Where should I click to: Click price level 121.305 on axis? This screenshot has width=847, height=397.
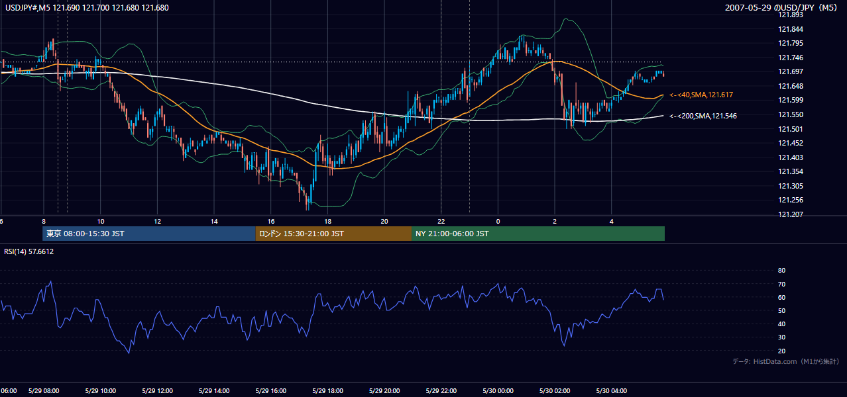coord(790,186)
